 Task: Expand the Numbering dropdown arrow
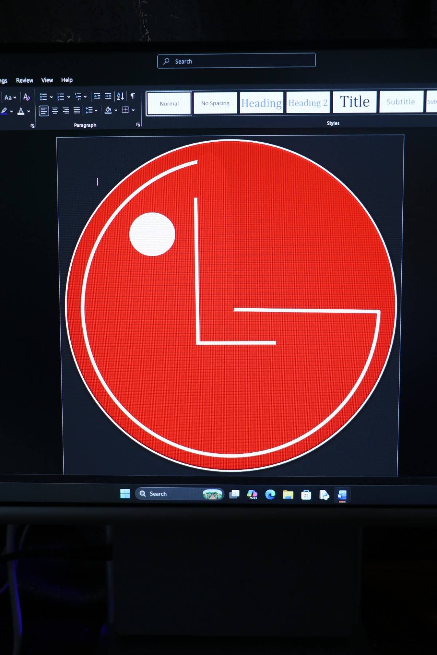69,97
